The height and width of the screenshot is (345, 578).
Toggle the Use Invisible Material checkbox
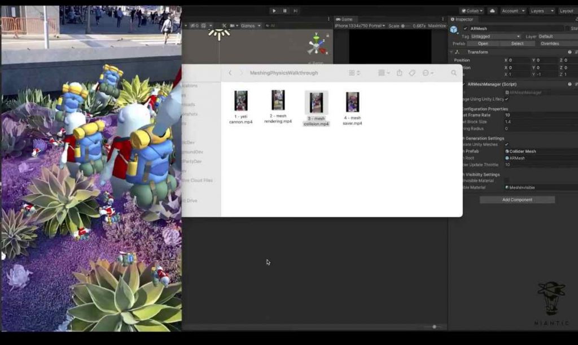(506, 180)
